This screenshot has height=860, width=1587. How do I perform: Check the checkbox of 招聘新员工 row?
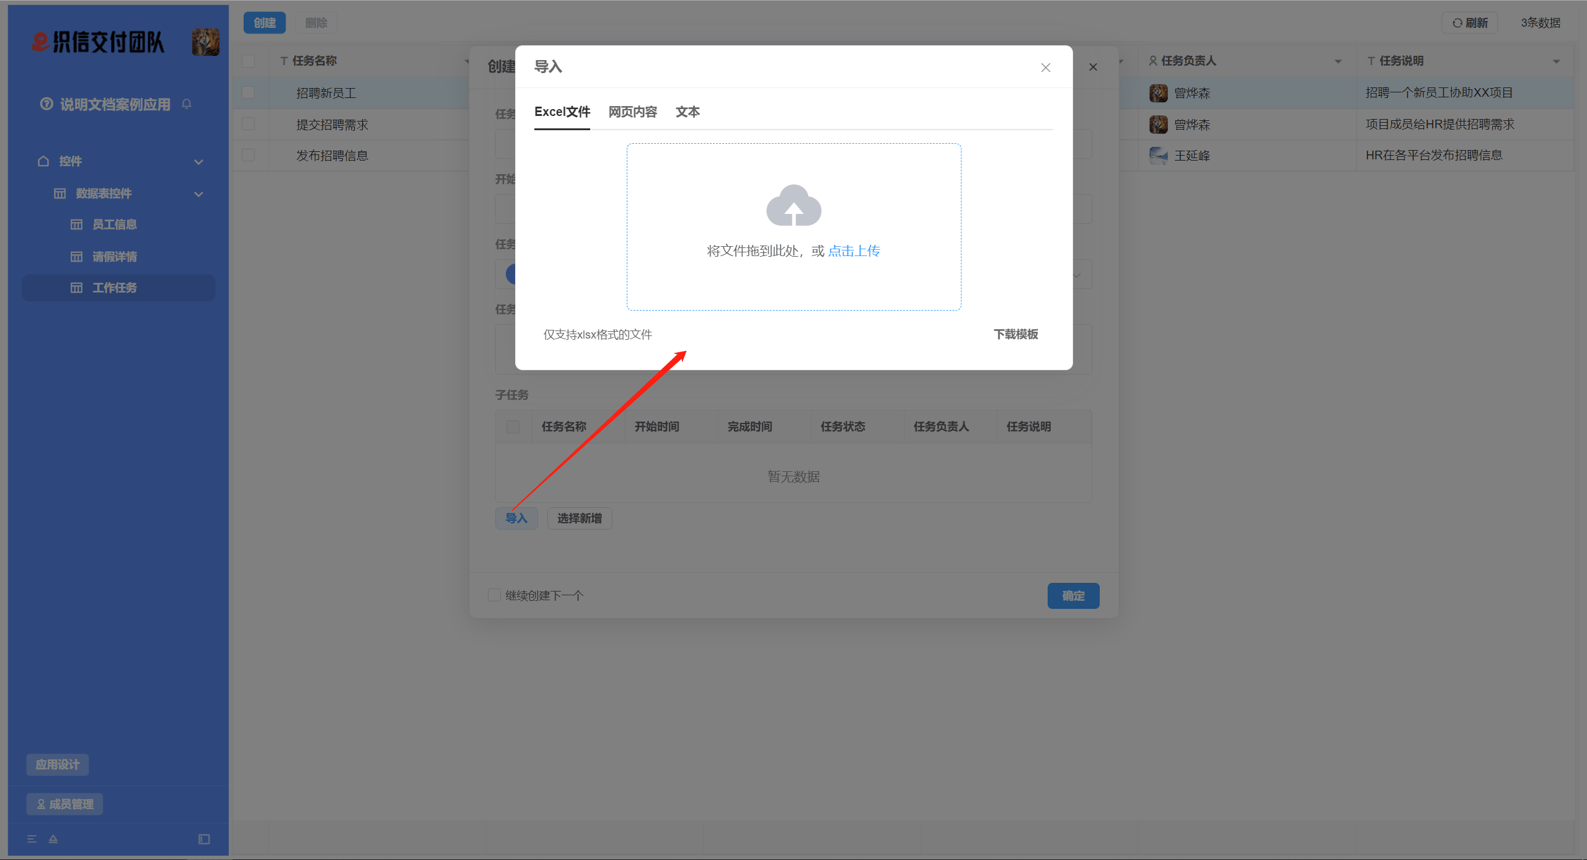(x=249, y=92)
